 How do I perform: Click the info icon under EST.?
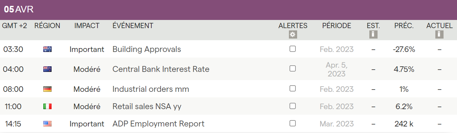373,35
